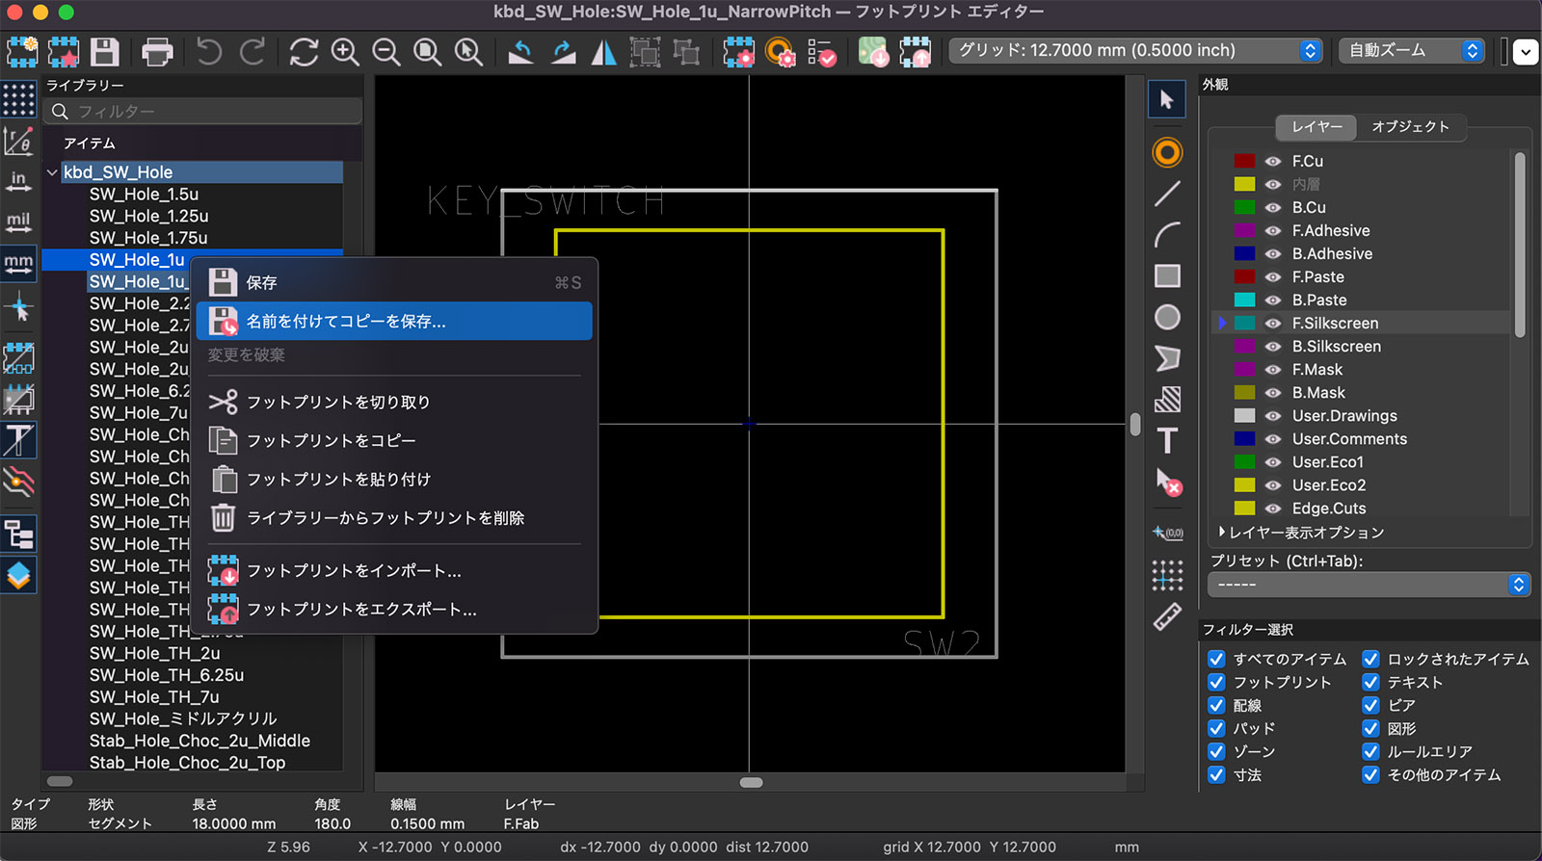
Task: Switch to the レイヤー tab
Action: point(1316,127)
